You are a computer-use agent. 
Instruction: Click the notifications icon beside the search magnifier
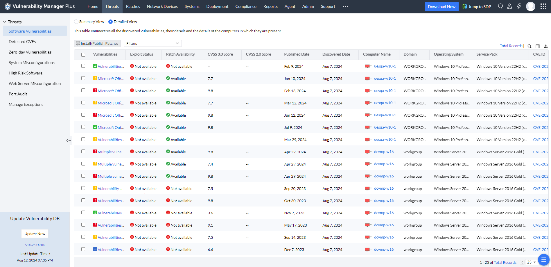point(509,6)
